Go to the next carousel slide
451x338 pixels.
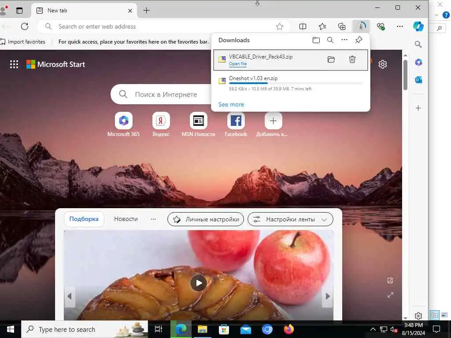point(328,296)
